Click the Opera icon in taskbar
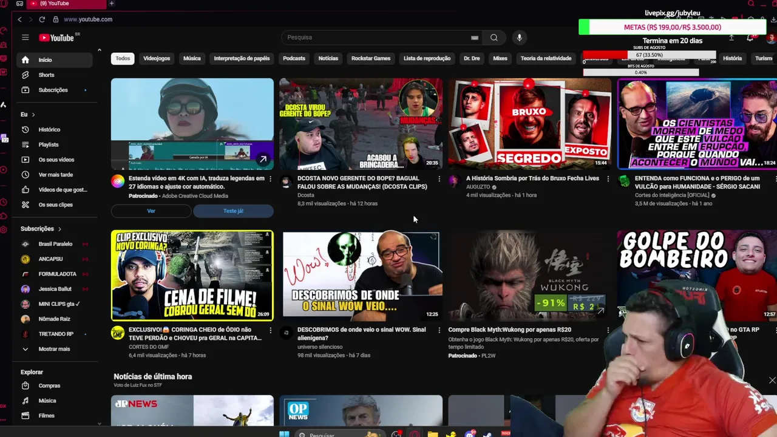Viewport: 777px width, 437px height. pyautogui.click(x=415, y=434)
